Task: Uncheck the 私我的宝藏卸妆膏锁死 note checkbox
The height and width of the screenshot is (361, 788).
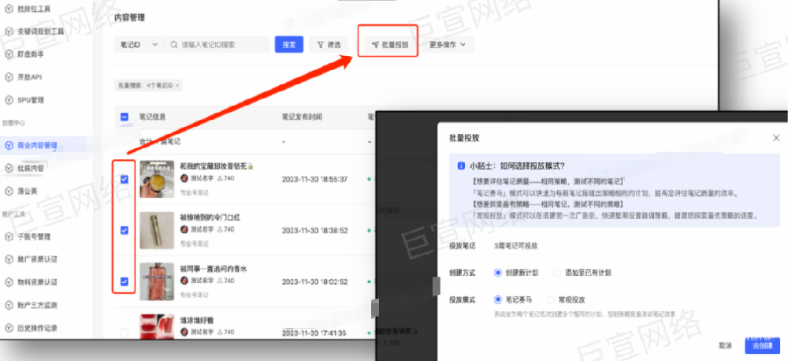Action: click(125, 179)
